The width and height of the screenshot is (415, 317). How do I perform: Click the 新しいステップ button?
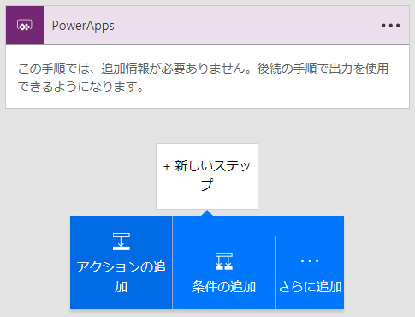pos(207,176)
